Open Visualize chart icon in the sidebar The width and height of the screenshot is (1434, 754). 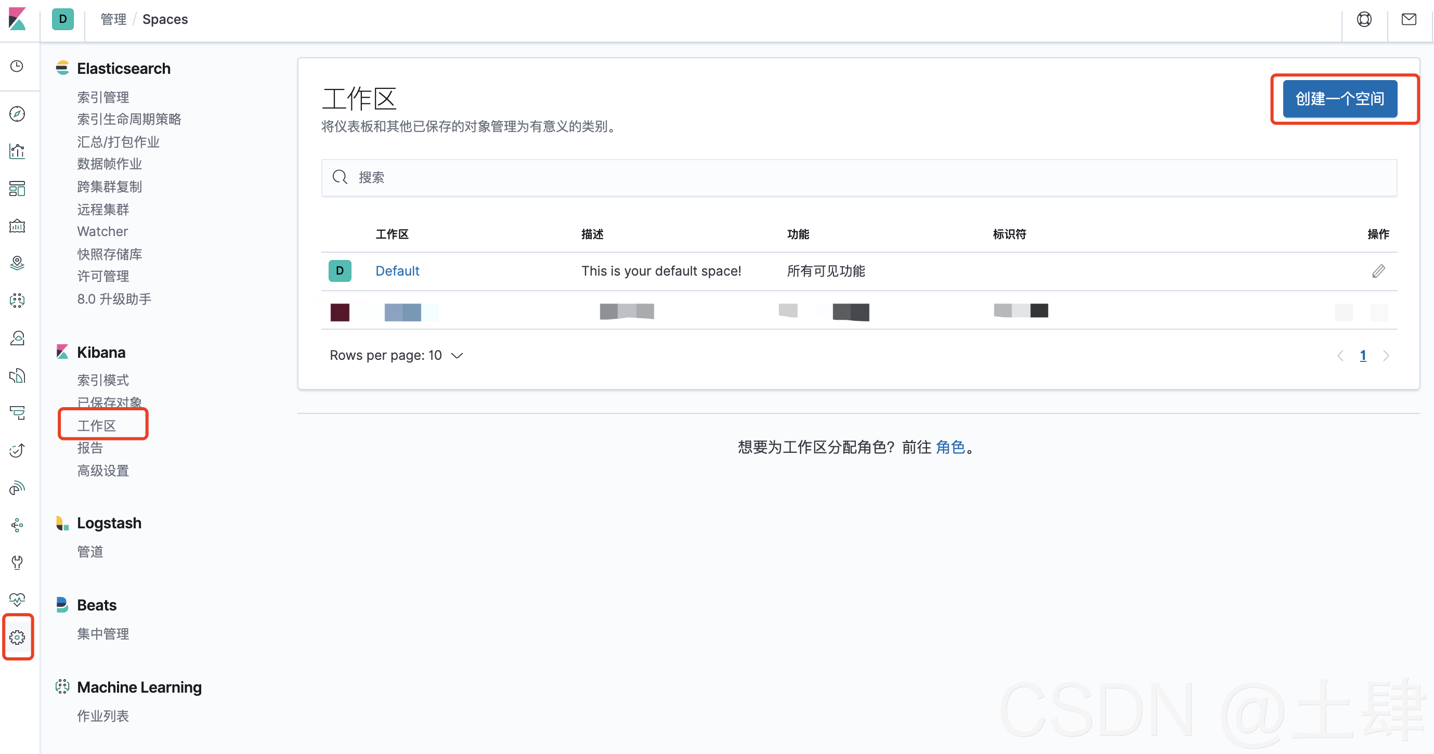[x=17, y=151]
